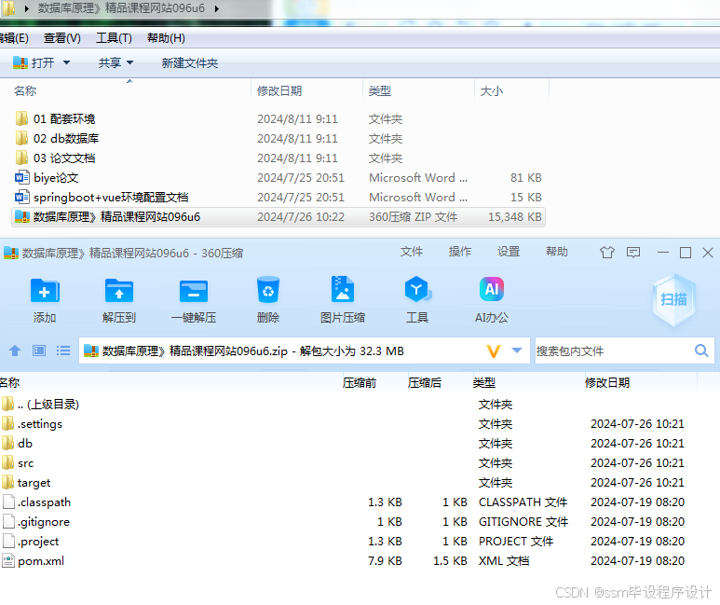Viewport: 720px width, 605px height.
Task: Go up one level with the up arrow
Action: point(15,351)
